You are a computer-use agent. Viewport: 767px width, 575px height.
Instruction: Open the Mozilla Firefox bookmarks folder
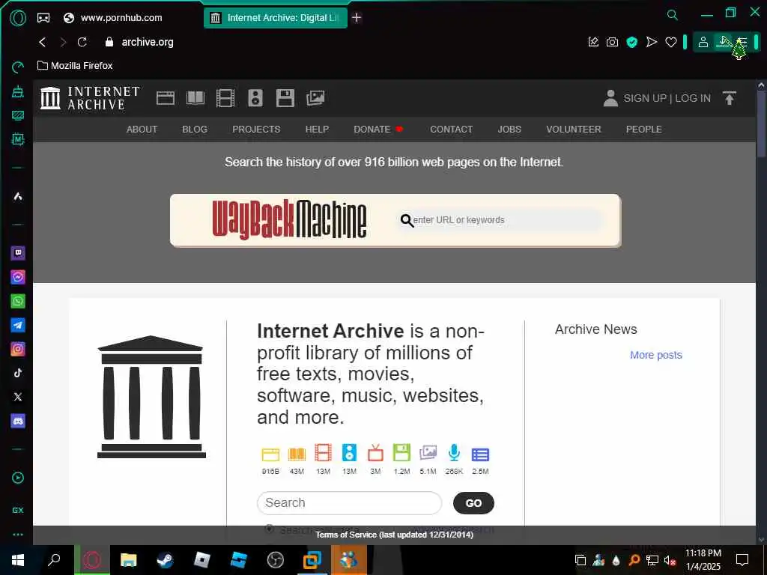pyautogui.click(x=76, y=66)
